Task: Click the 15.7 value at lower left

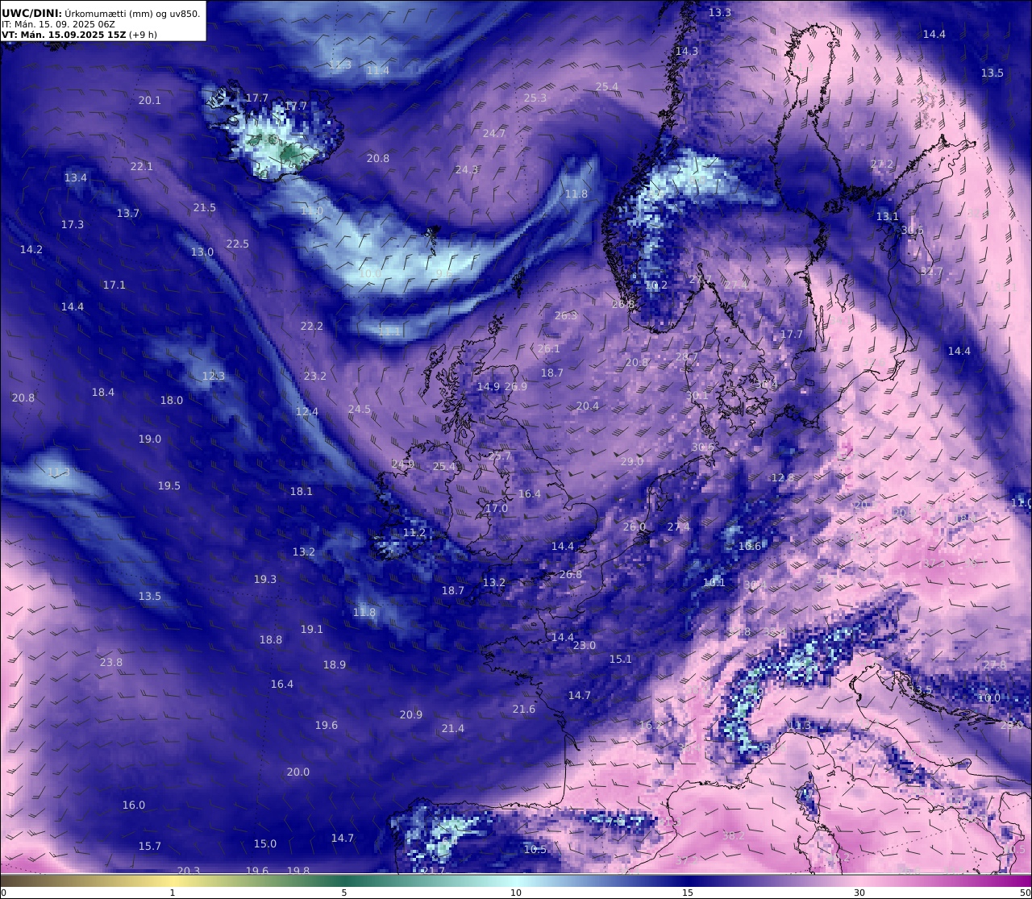Action: tap(150, 847)
